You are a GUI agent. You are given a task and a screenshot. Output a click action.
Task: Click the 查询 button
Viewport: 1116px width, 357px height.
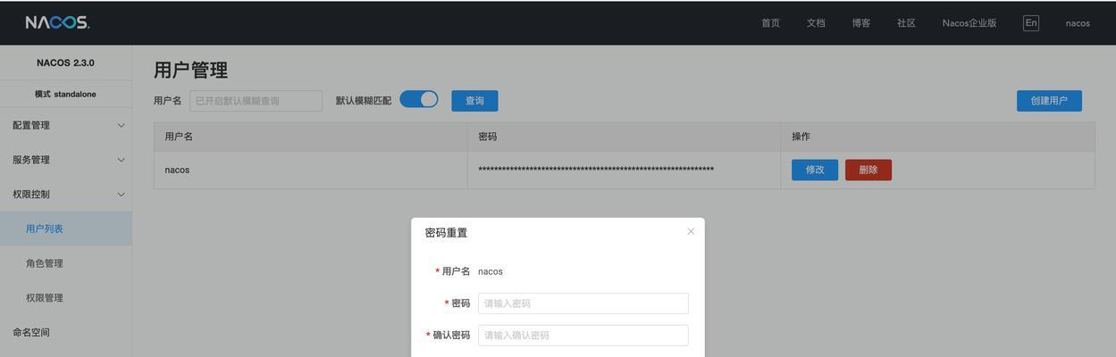coord(474,101)
